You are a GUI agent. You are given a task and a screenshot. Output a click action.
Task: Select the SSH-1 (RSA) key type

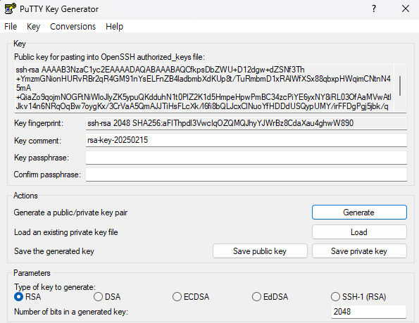358,296
